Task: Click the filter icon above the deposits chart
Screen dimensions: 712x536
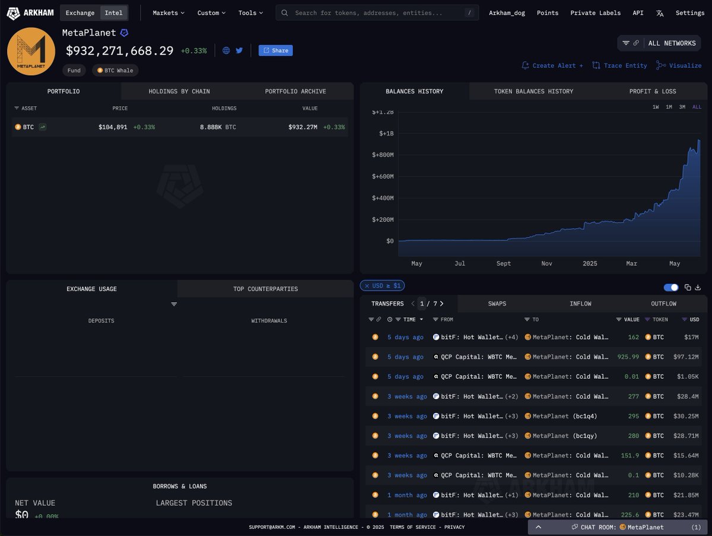Action: 174,304
